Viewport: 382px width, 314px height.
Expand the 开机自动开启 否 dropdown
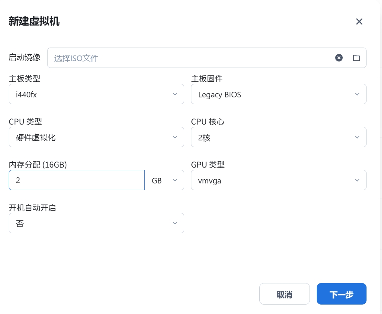pyautogui.click(x=96, y=223)
